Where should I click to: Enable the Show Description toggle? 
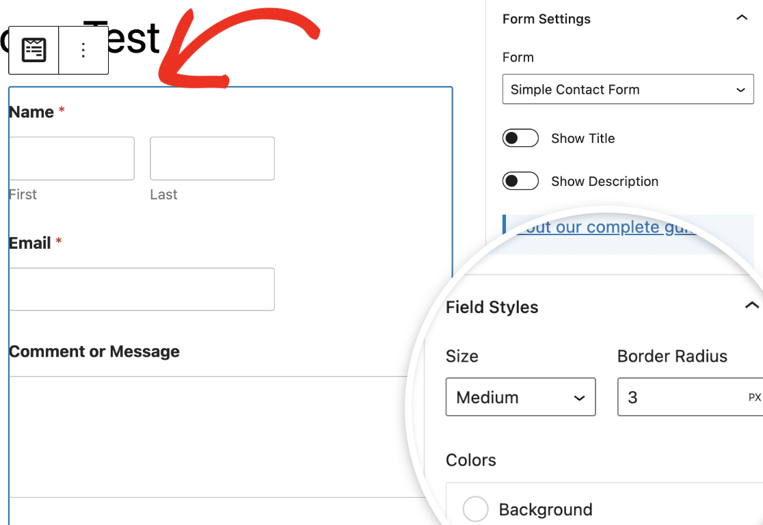pos(520,181)
